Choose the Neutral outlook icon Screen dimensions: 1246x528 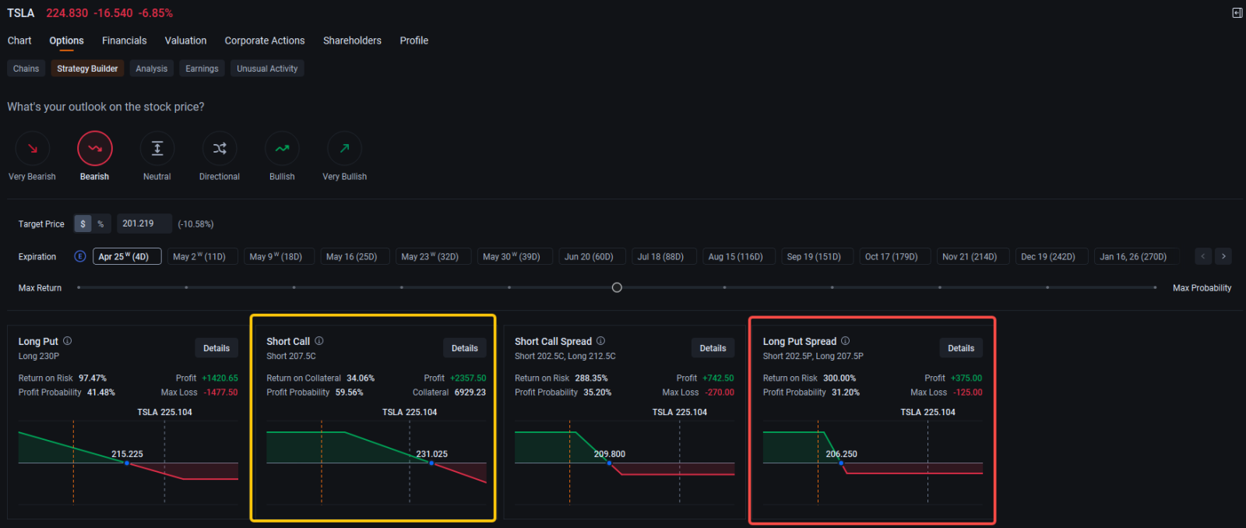point(157,149)
